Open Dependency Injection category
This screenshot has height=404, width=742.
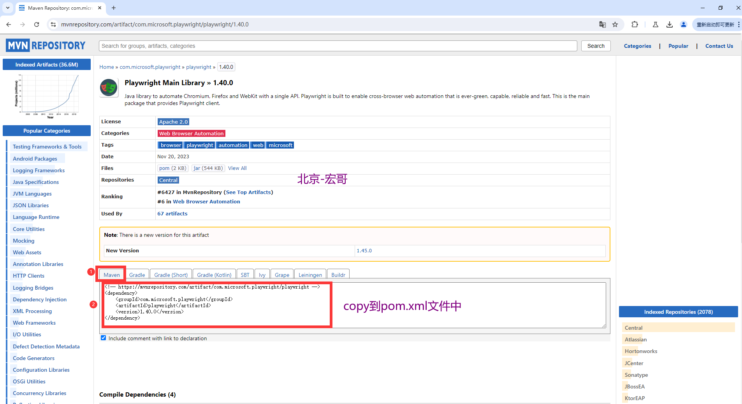point(40,299)
